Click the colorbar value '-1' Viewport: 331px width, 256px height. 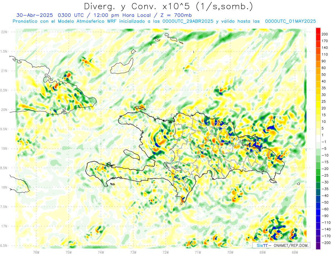click(324, 142)
